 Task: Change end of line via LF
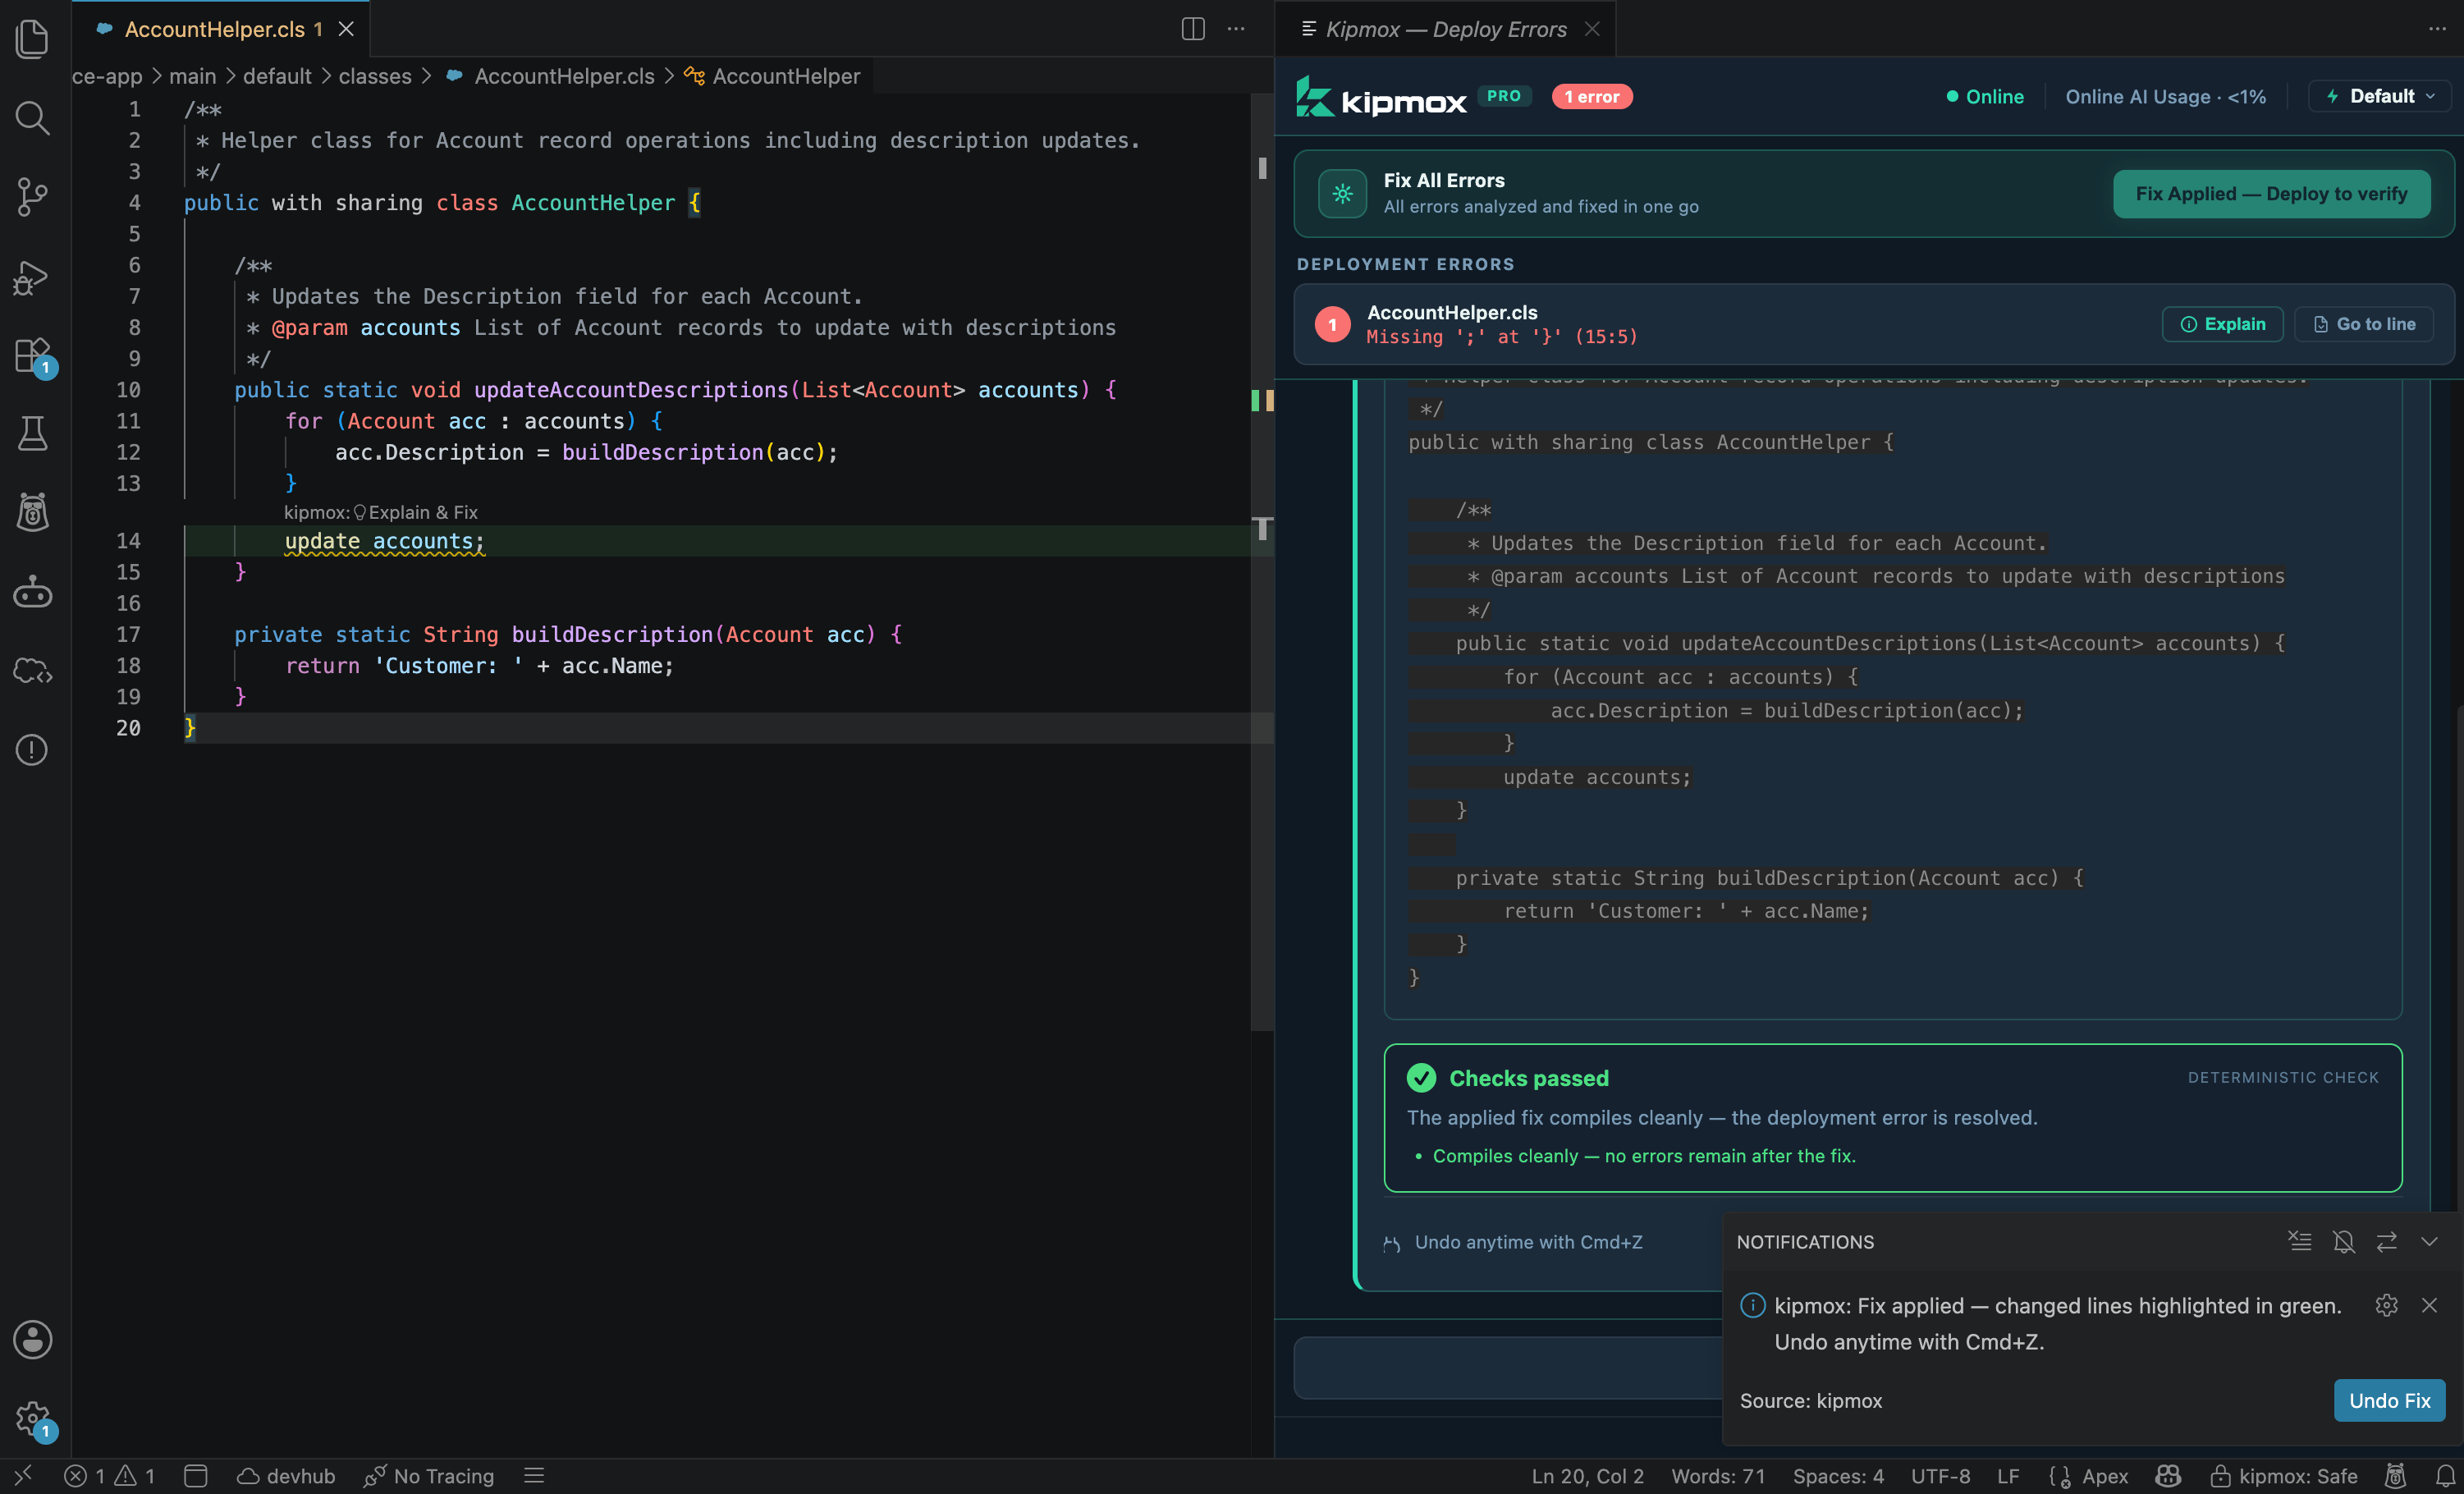[2008, 1476]
